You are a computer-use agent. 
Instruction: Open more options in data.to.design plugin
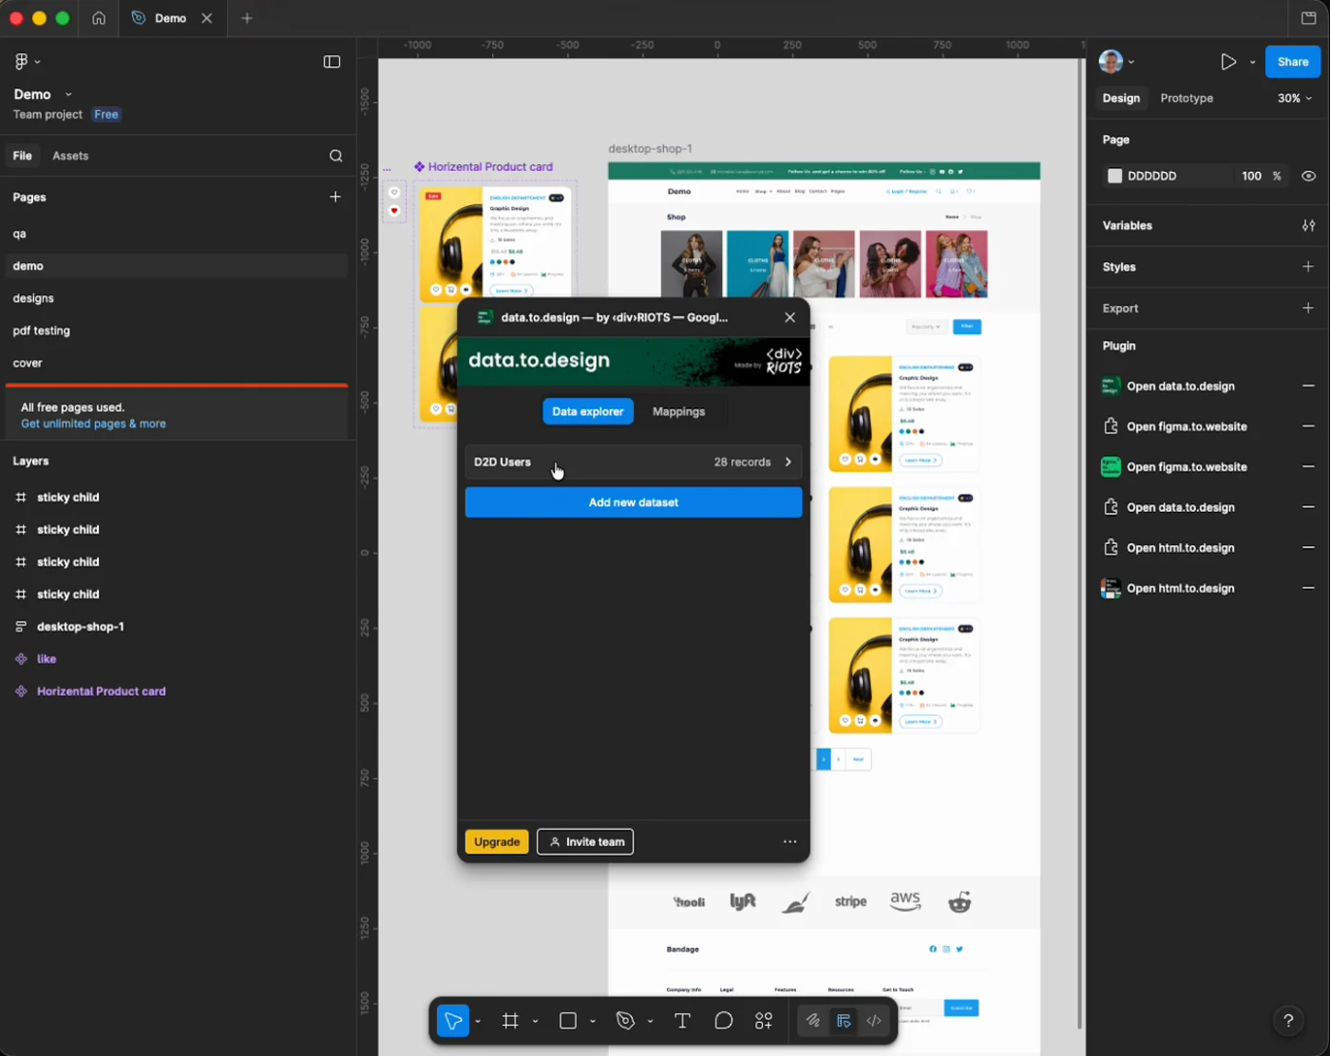tap(789, 842)
